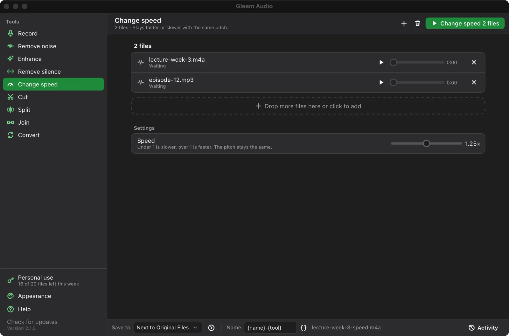Reveal the output folder arrow icon
The width and height of the screenshot is (509, 336).
coord(211,328)
